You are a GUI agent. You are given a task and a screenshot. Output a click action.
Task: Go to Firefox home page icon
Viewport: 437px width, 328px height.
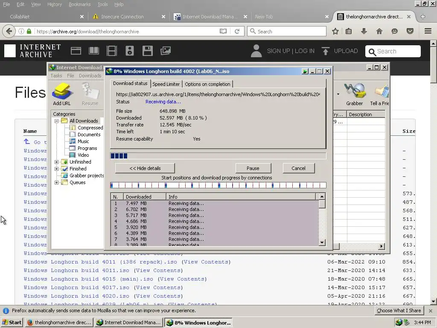coord(379,31)
